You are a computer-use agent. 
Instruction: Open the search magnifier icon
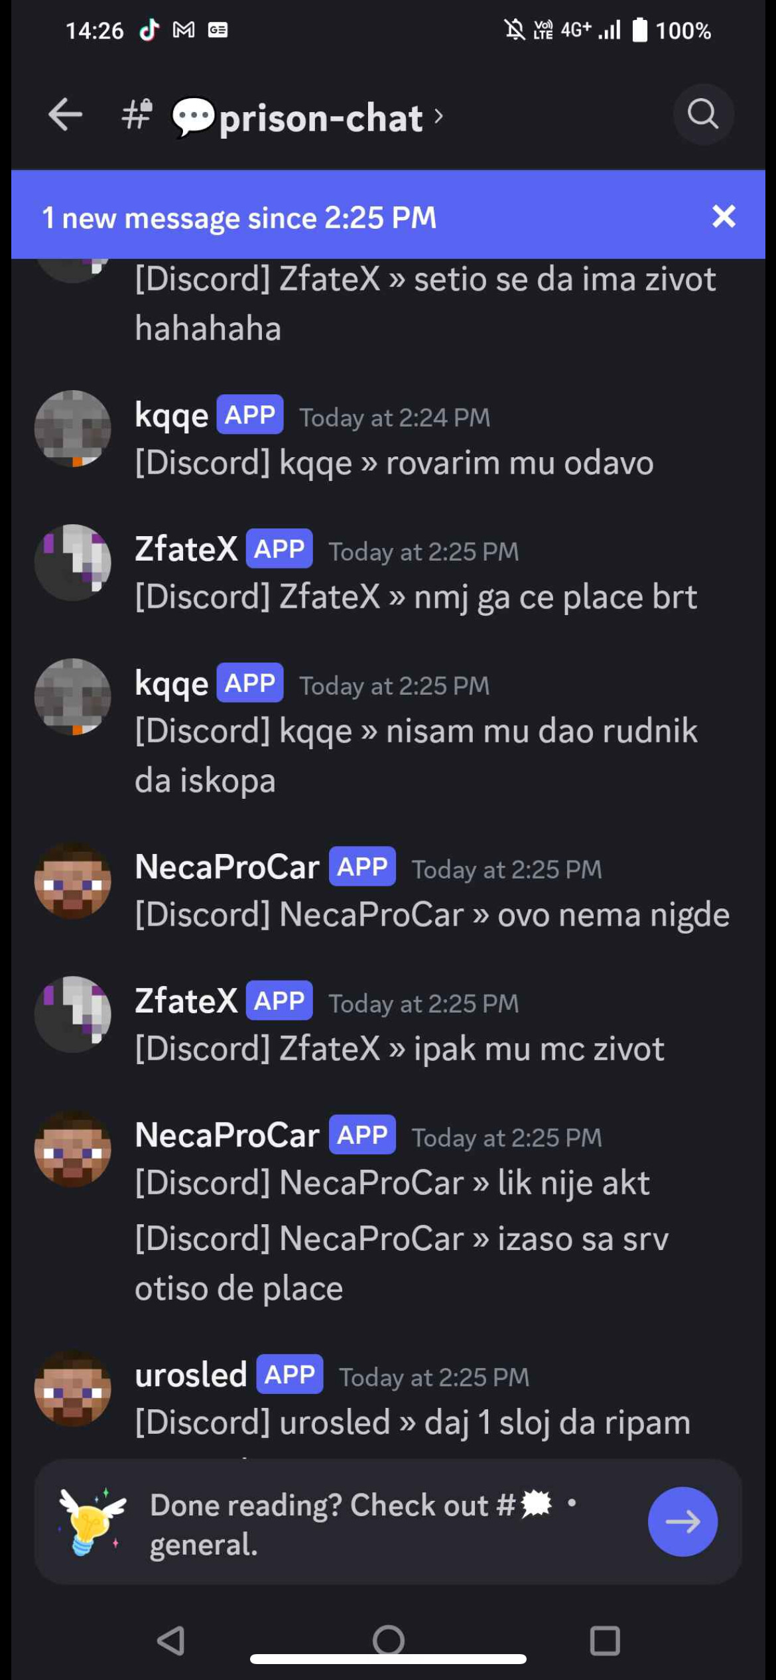click(703, 114)
